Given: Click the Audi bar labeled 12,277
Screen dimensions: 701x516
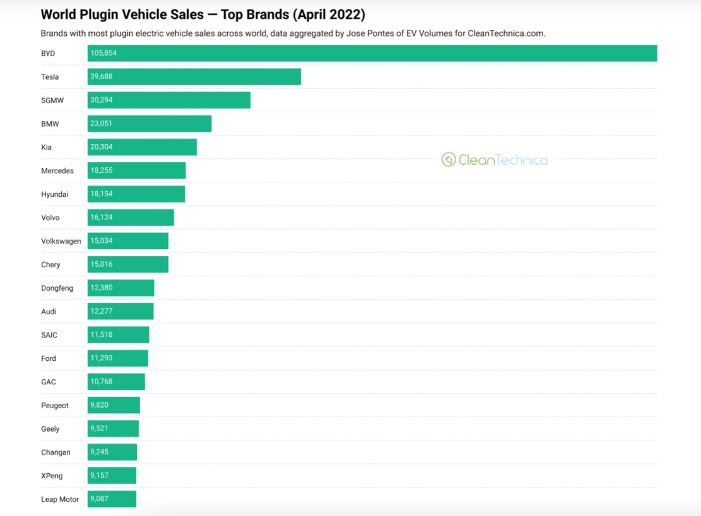Looking at the screenshot, I should [x=121, y=311].
